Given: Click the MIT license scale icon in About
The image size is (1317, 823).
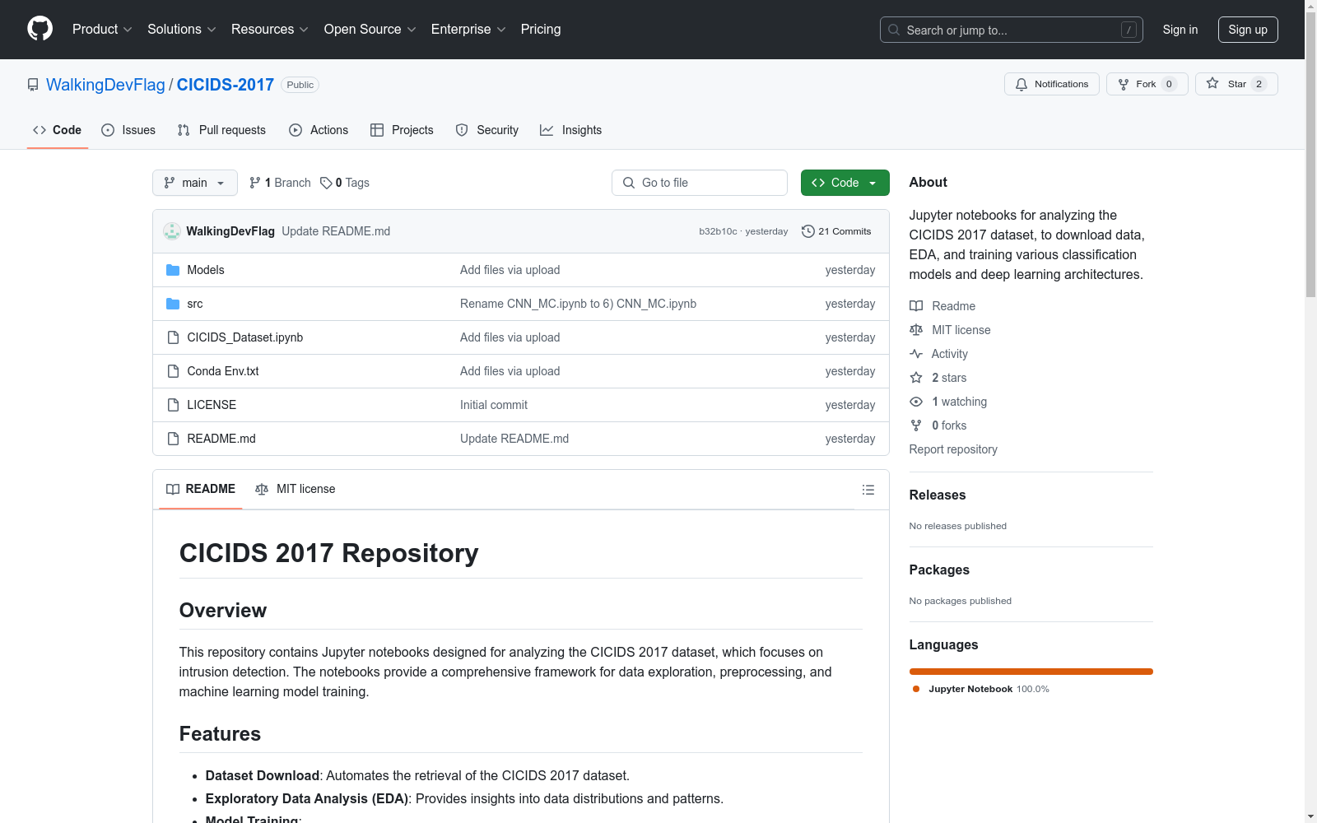Looking at the screenshot, I should point(916,330).
